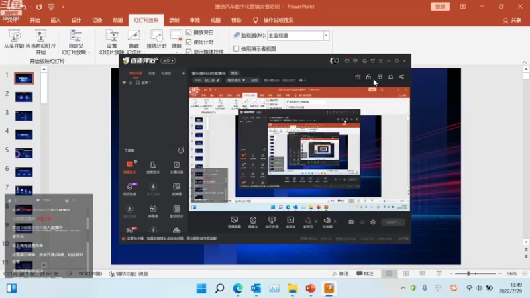Toggle 使用计时 checkbox
The width and height of the screenshot is (530, 298).
pyautogui.click(x=189, y=42)
